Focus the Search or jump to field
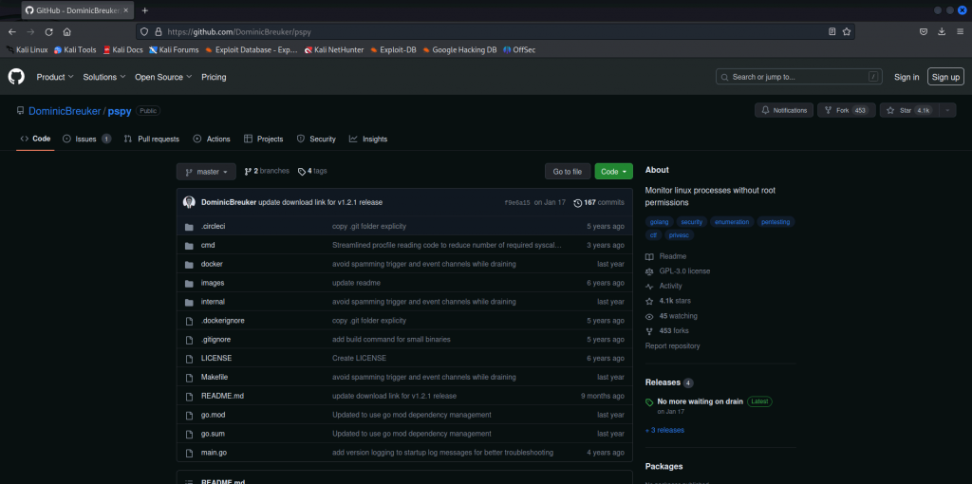The height and width of the screenshot is (484, 972). [799, 77]
